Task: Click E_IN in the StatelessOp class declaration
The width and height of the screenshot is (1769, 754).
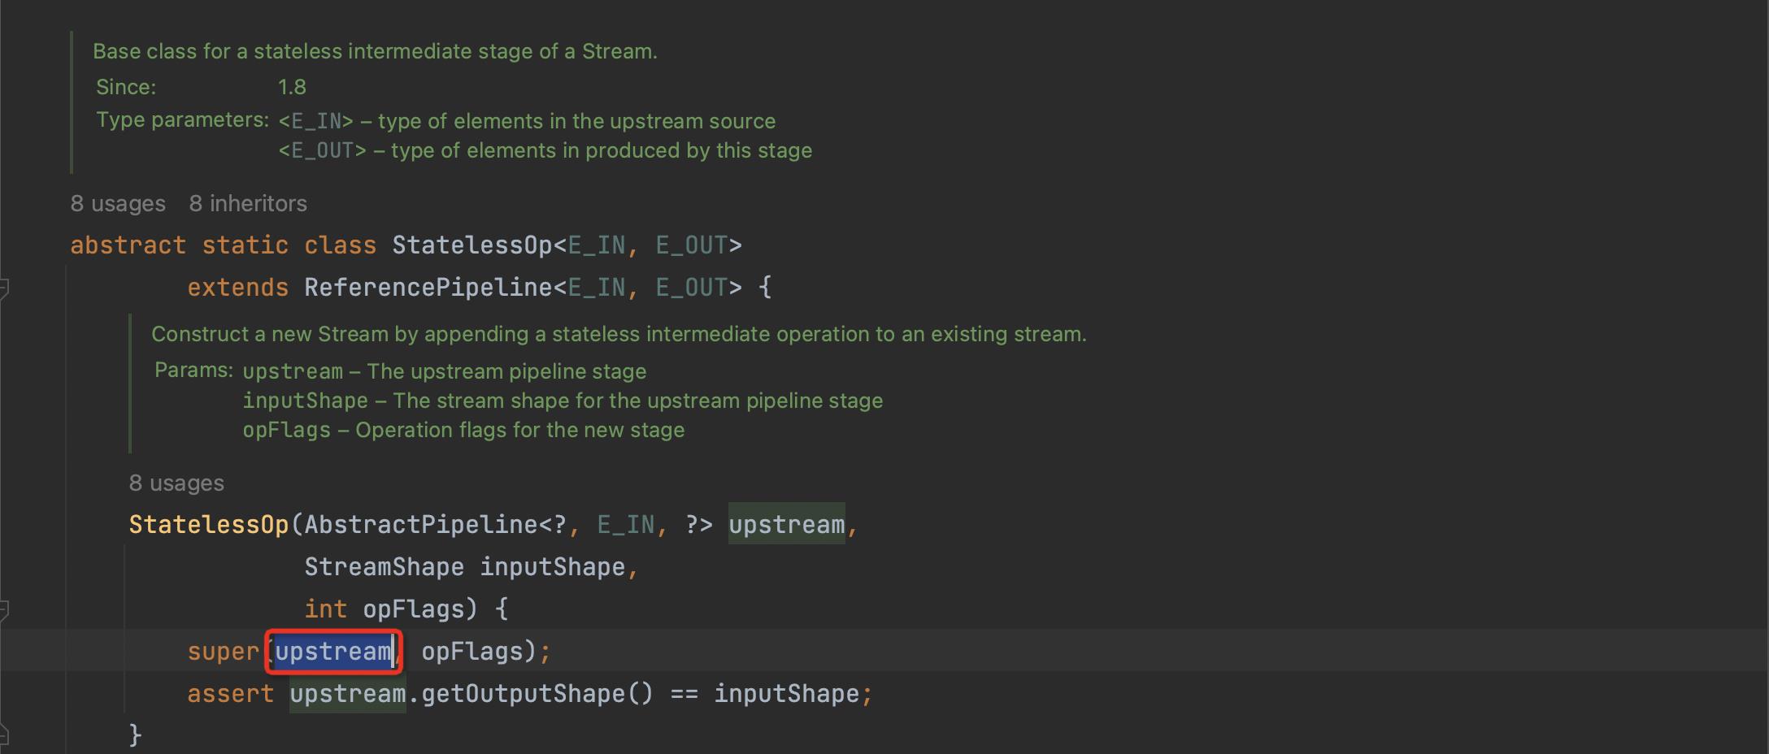Action: pyautogui.click(x=596, y=245)
